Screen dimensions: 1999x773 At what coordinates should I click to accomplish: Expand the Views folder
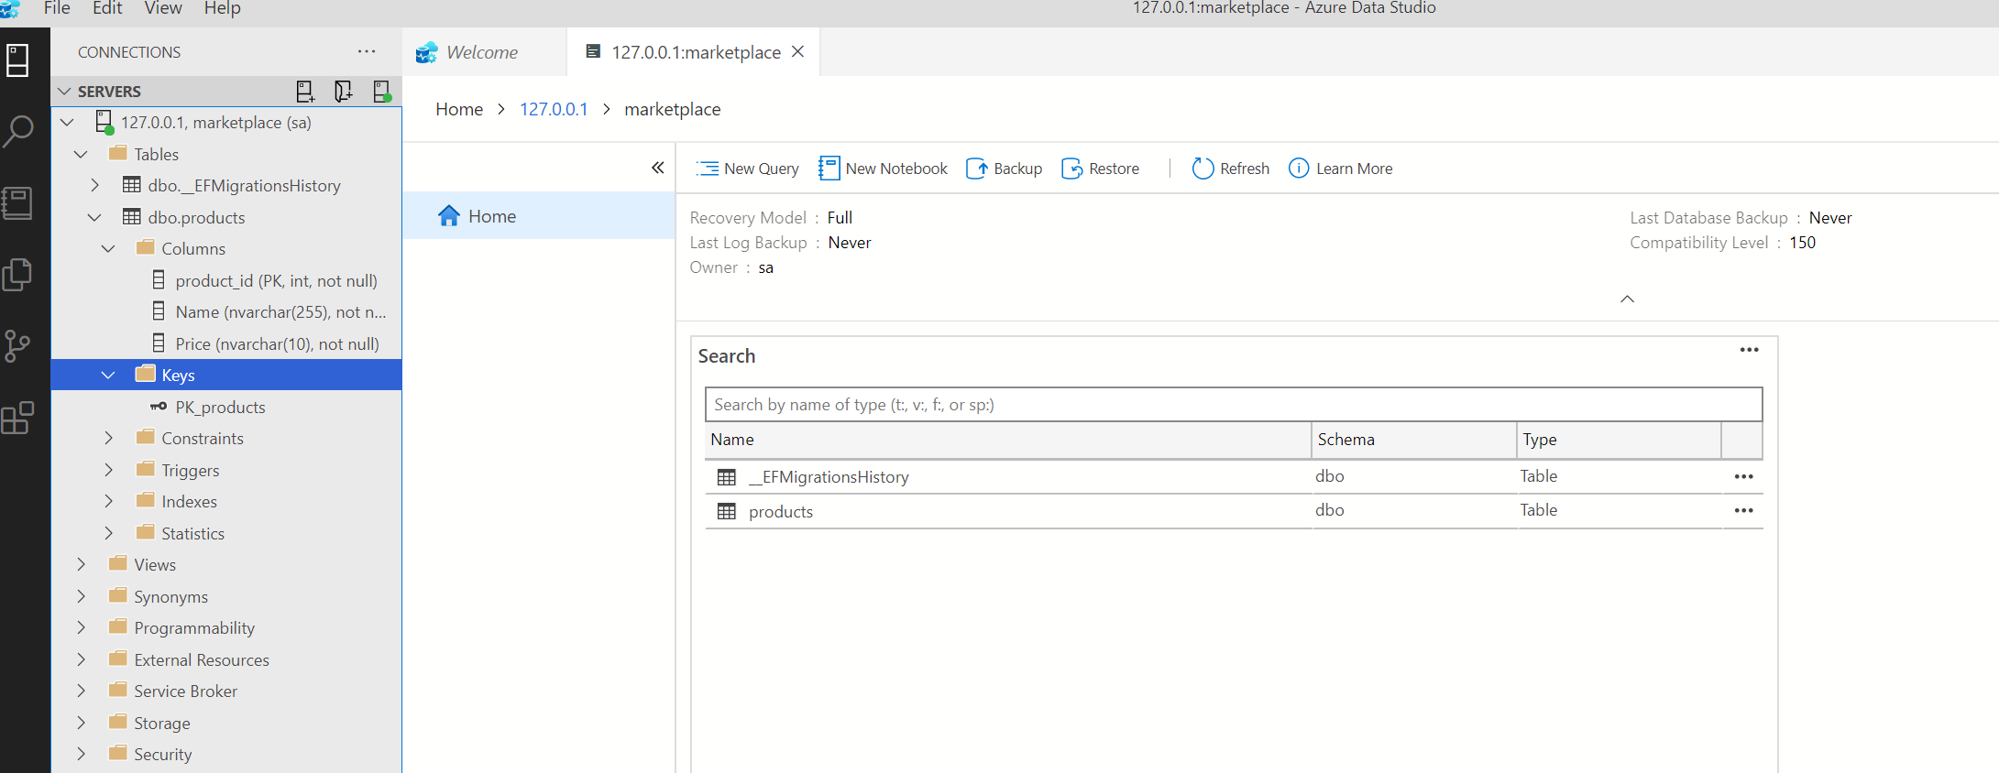[x=81, y=564]
